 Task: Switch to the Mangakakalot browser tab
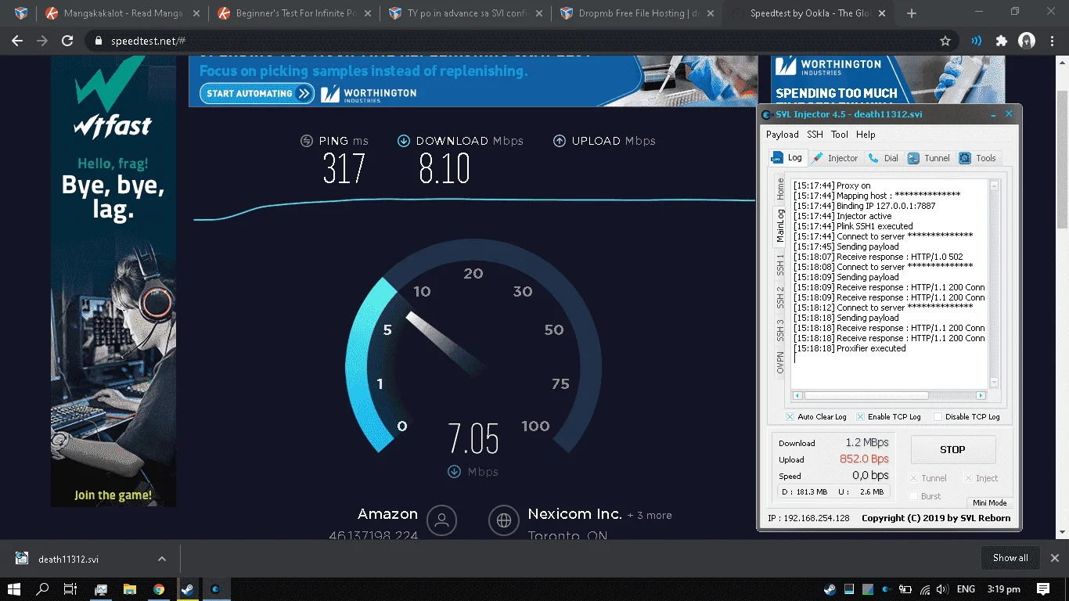[x=122, y=13]
